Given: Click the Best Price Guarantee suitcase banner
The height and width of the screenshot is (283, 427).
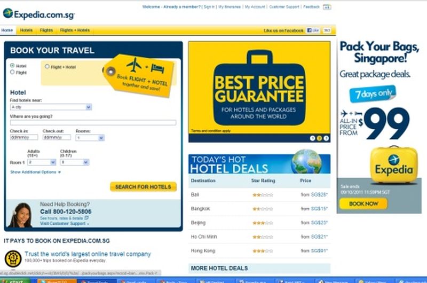Looking at the screenshot, I should click(x=259, y=88).
